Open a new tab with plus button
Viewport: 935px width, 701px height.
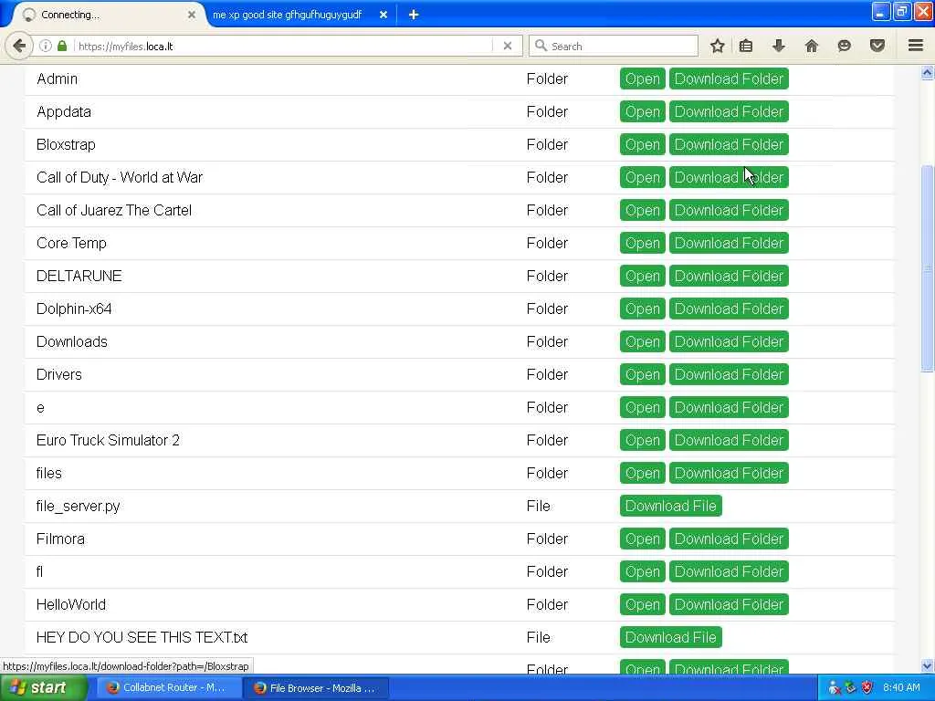coord(414,15)
